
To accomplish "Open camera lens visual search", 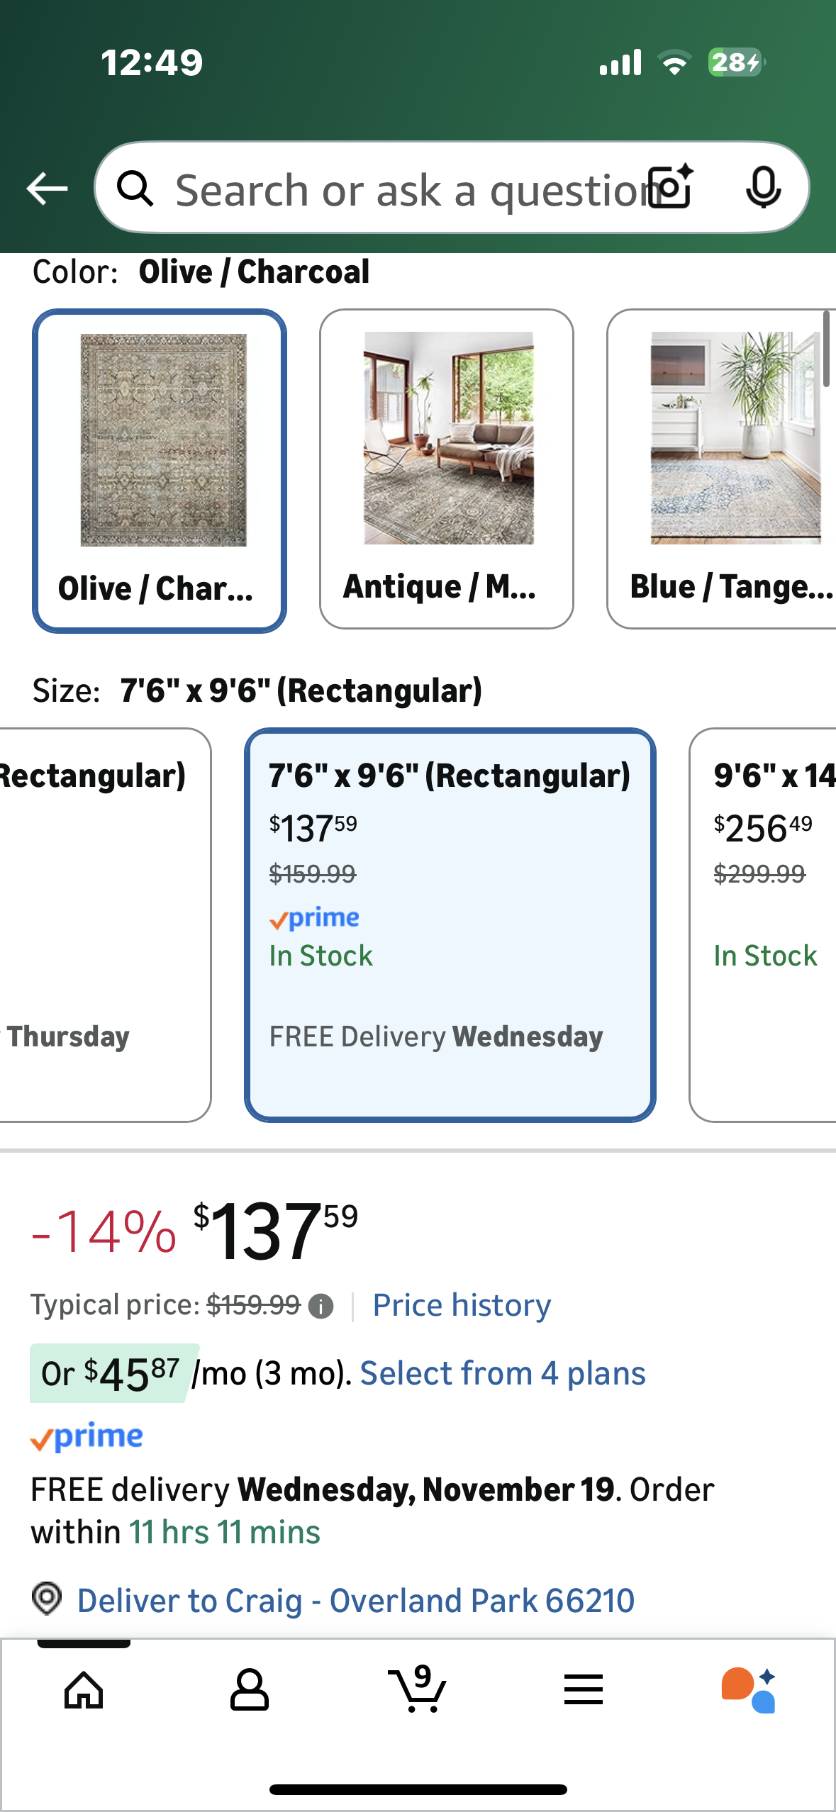I will 671,187.
